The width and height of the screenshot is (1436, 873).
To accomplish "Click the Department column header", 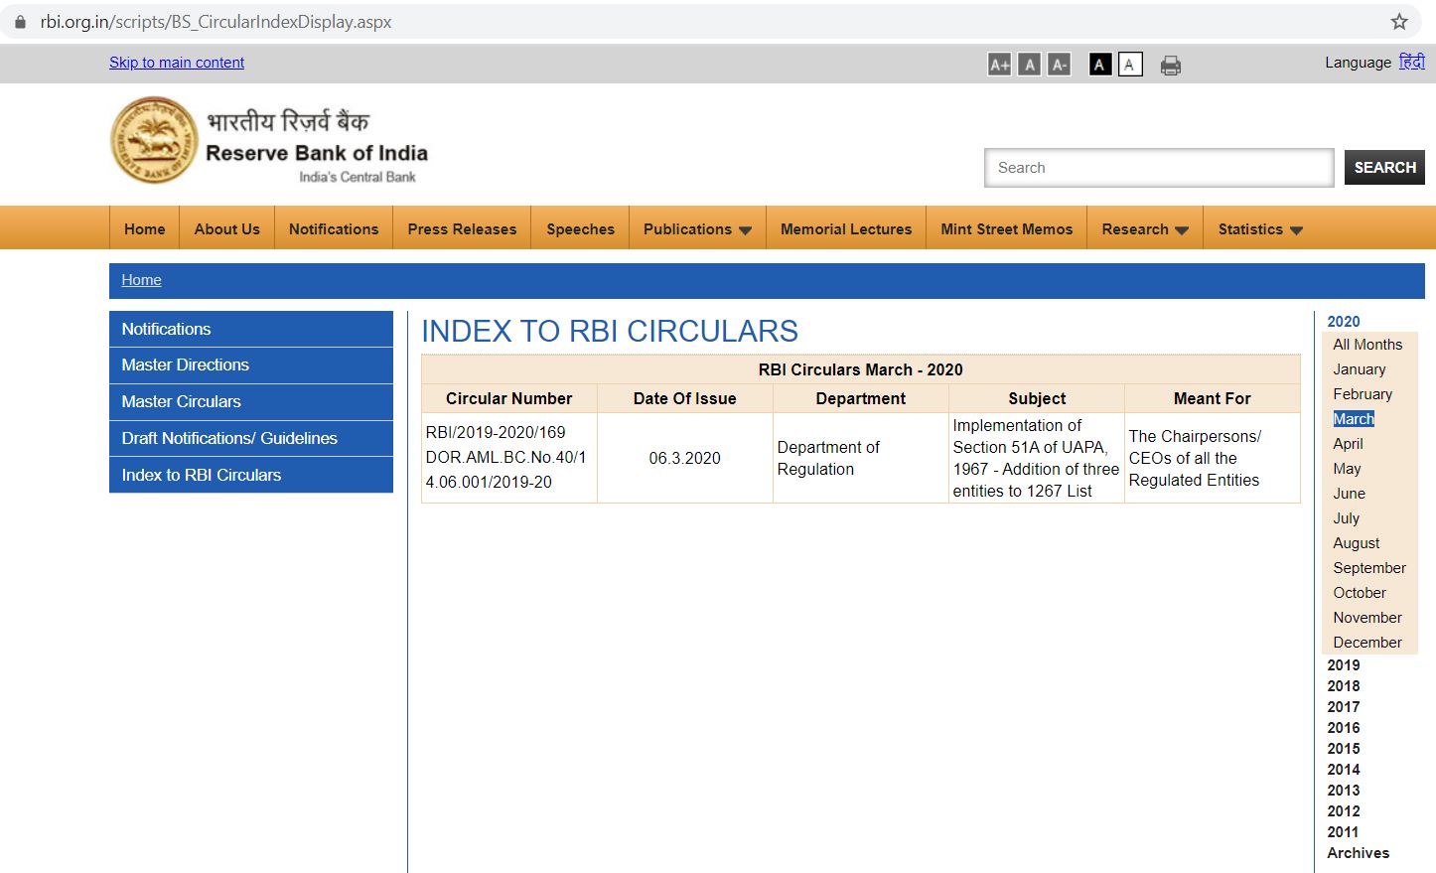I will coord(861,398).
